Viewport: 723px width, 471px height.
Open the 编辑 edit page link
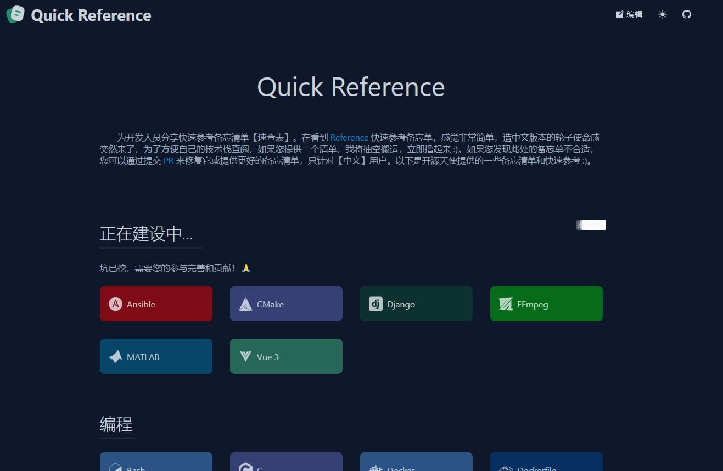629,14
